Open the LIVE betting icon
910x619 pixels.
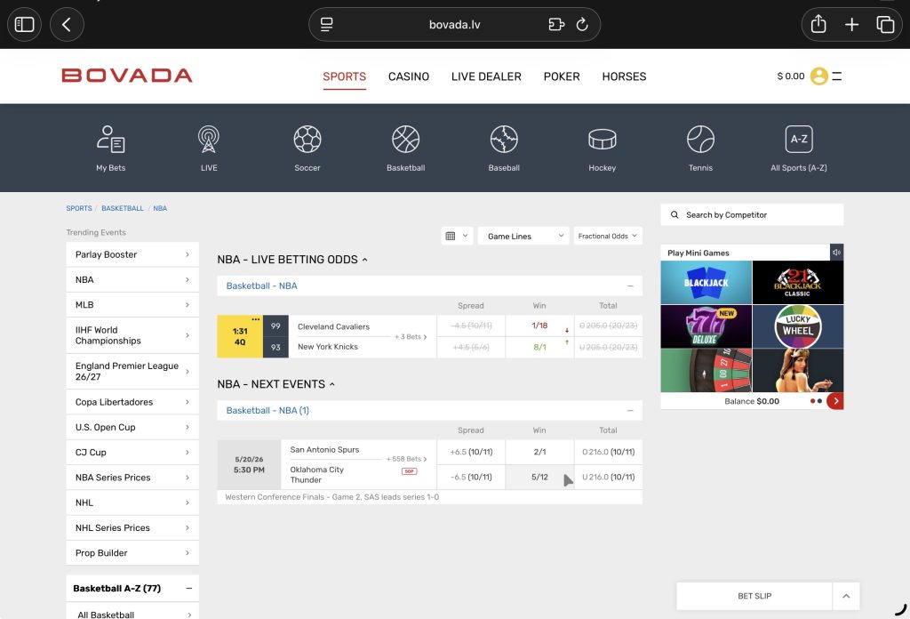pos(209,149)
